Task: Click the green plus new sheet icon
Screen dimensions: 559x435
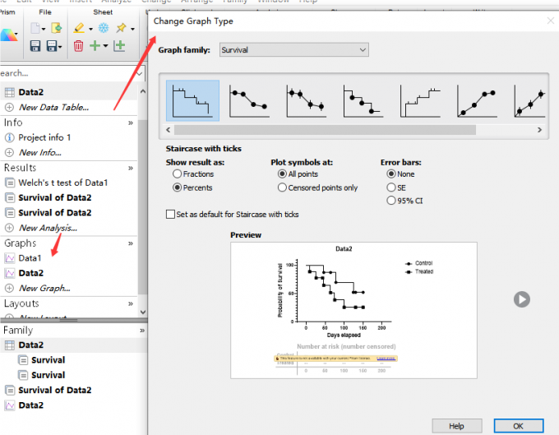Action: click(95, 46)
